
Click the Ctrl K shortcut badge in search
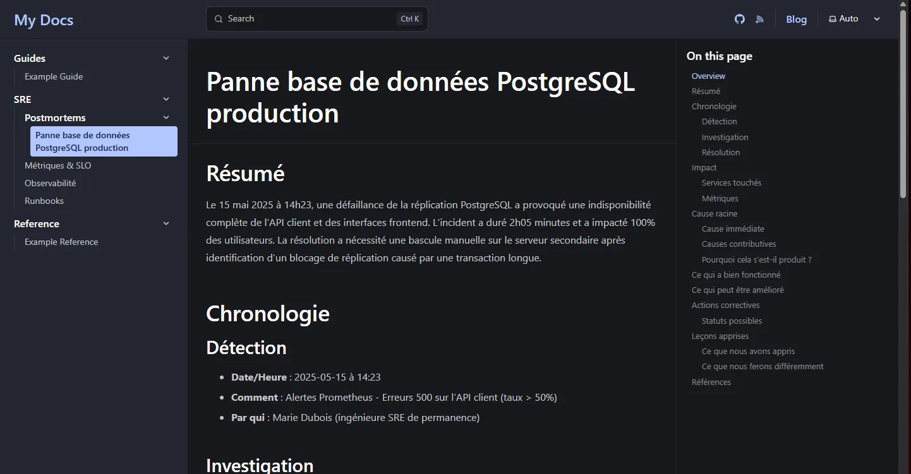(x=409, y=18)
